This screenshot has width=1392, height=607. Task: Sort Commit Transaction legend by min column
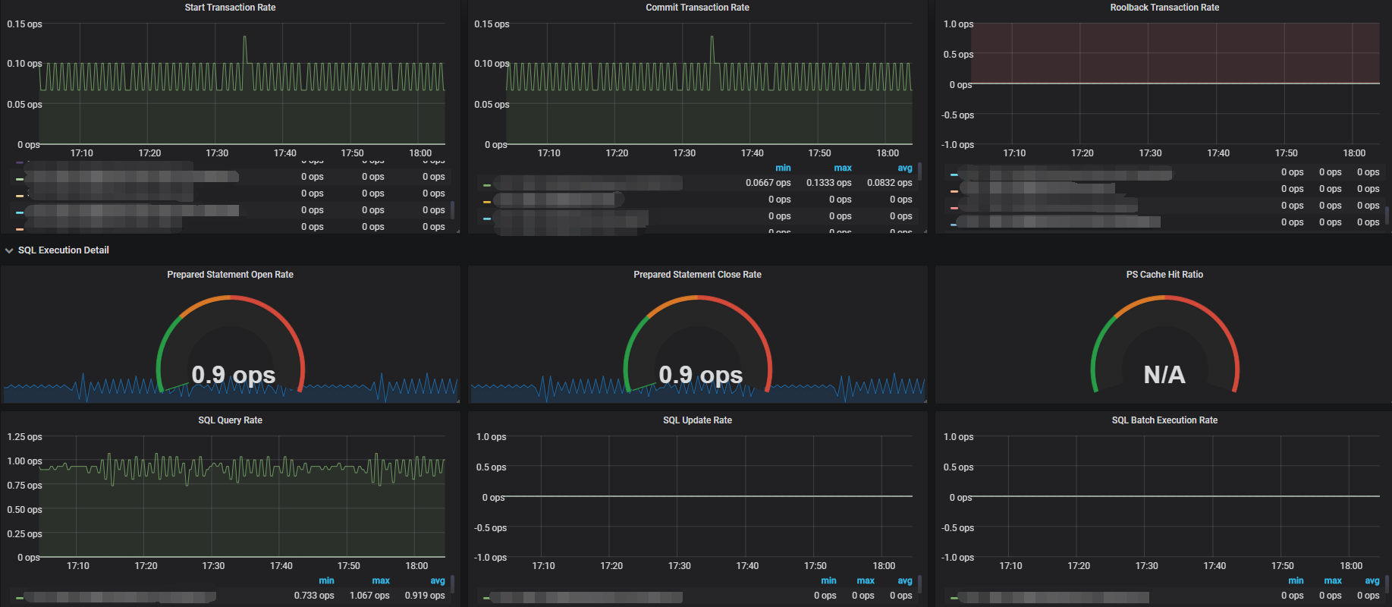click(x=783, y=168)
